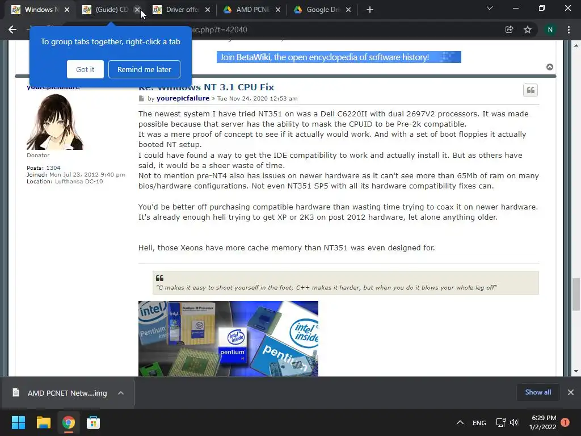Click the page vertical scrollbar thumb
This screenshot has width=581, height=436.
point(576,294)
